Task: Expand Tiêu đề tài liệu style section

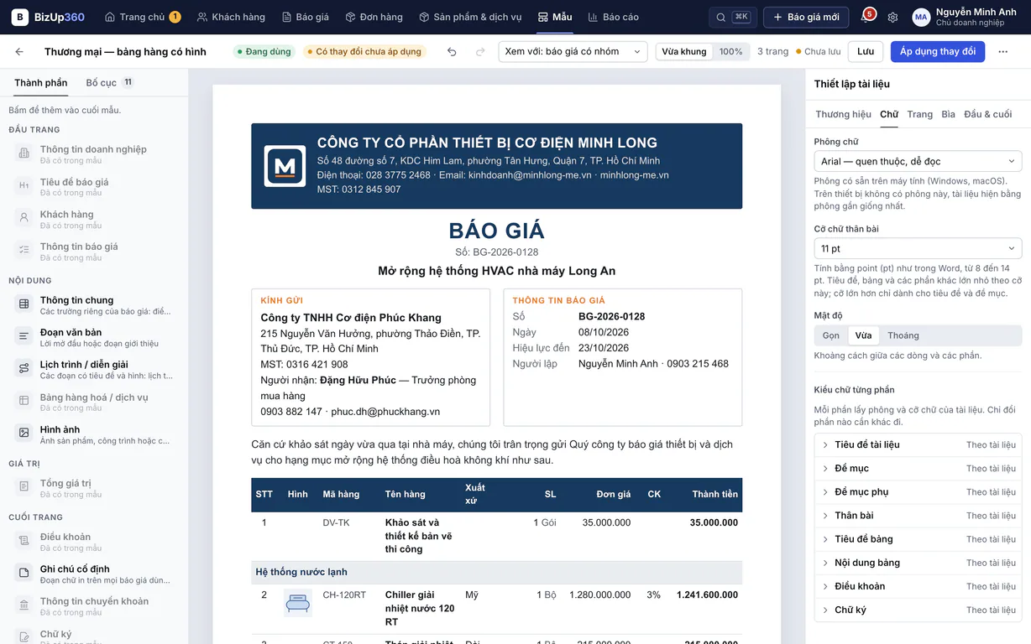Action: pos(918,444)
